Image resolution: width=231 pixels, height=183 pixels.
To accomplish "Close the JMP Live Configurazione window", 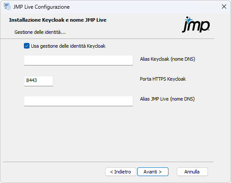I will click(x=224, y=7).
